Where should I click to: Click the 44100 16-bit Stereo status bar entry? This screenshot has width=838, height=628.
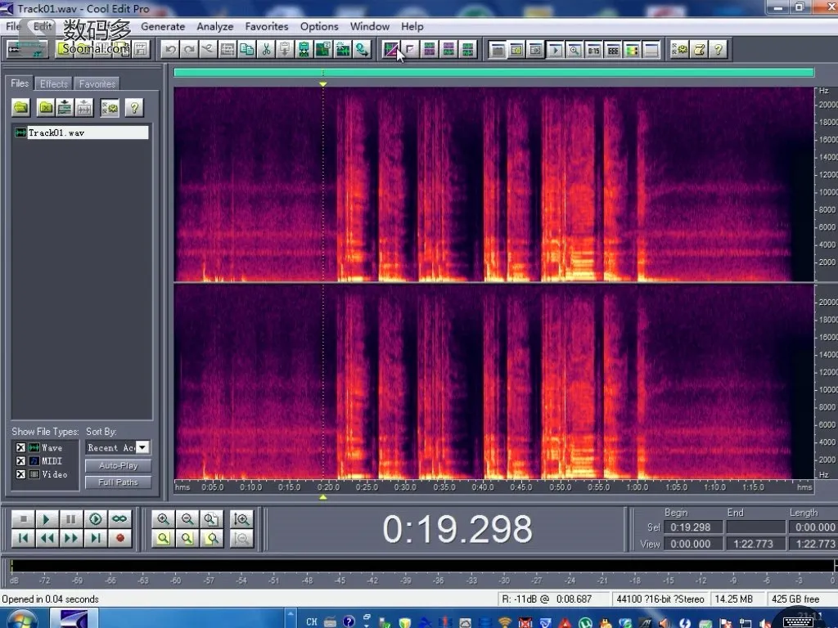(x=660, y=599)
